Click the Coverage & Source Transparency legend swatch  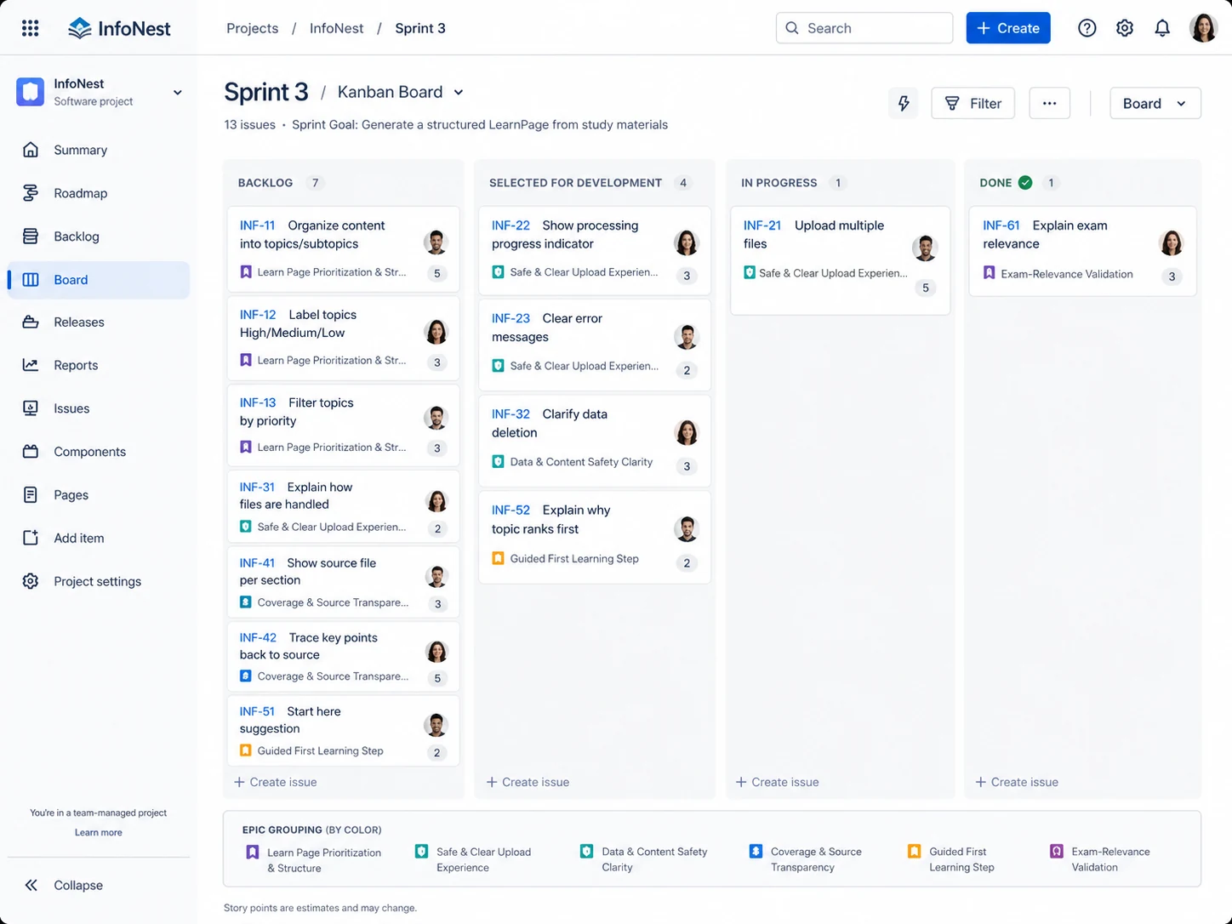[756, 851]
